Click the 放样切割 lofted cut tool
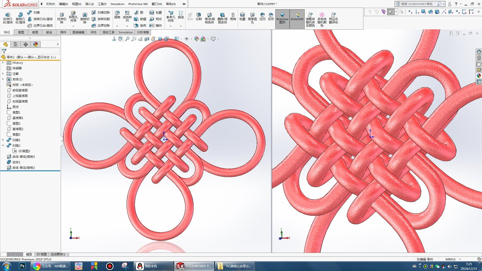This screenshot has height=271, width=482. (101, 19)
